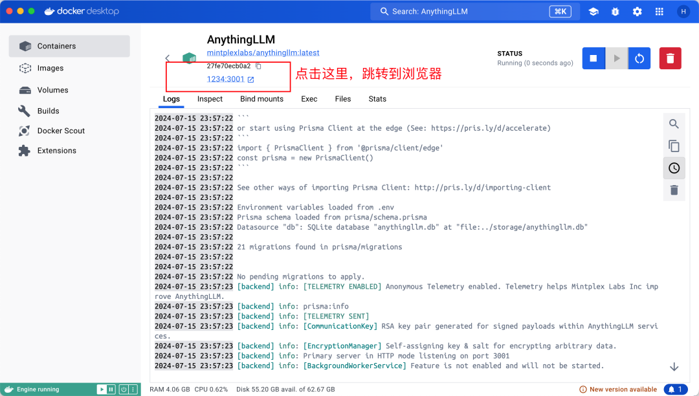Click the Containers cube icon
Screen dimensions: 699x396
click(x=25, y=46)
